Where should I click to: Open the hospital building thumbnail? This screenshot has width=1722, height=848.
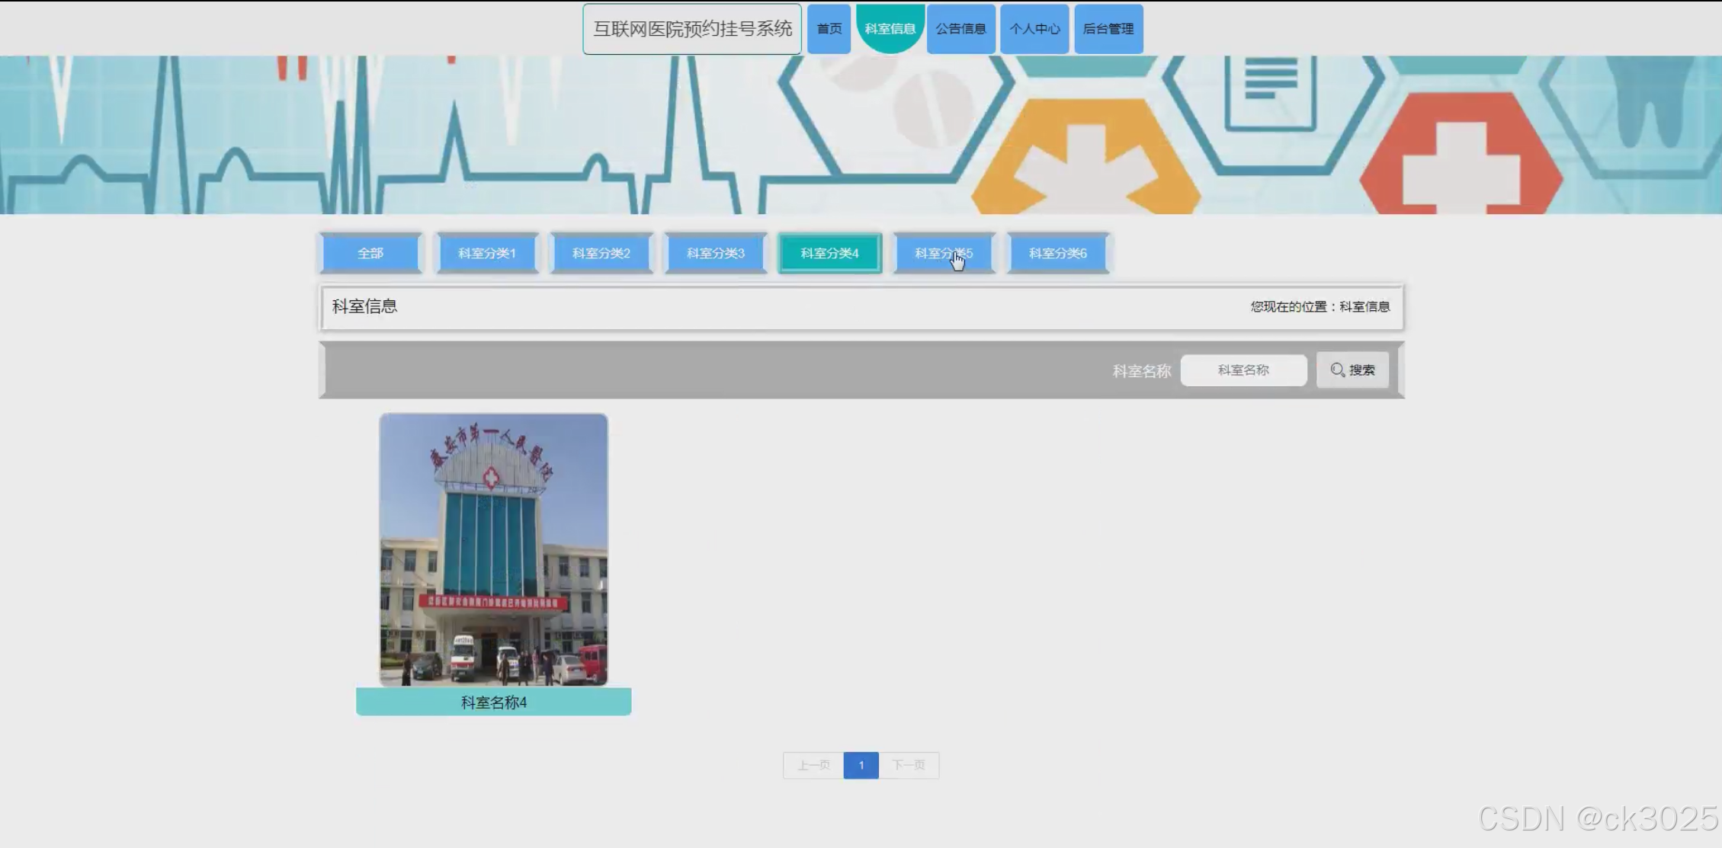pos(493,549)
